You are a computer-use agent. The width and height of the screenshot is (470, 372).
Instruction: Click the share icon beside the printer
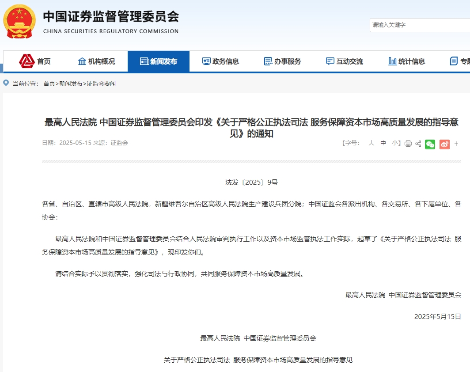click(x=418, y=144)
